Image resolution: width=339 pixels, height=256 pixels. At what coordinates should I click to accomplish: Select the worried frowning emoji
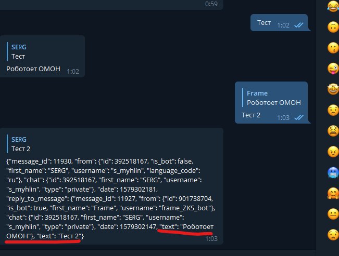point(333,110)
